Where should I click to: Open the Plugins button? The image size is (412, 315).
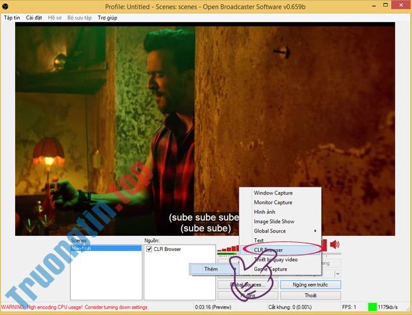pos(247,295)
